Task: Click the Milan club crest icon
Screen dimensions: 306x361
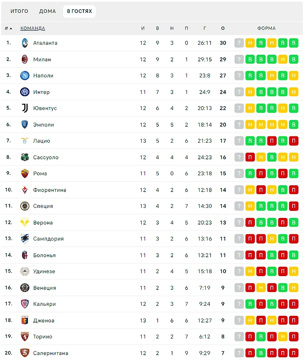Action: [x=25, y=59]
